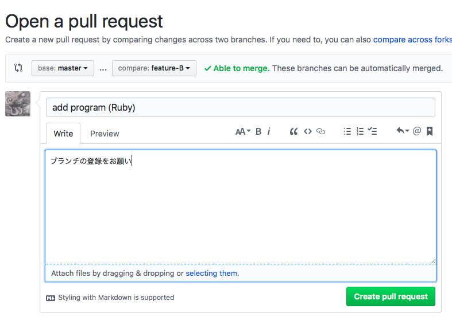Insert a bulleted list
This screenshot has width=452, height=328.
[347, 131]
